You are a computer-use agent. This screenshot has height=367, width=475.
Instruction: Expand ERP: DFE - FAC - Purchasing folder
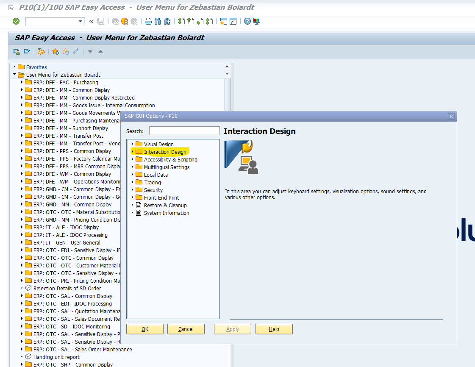click(22, 82)
